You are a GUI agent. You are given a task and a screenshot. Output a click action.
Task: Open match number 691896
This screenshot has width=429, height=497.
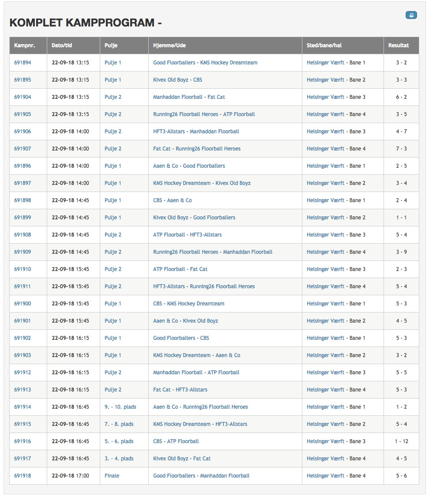click(23, 166)
